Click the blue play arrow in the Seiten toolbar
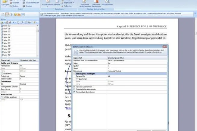 [13, 22]
